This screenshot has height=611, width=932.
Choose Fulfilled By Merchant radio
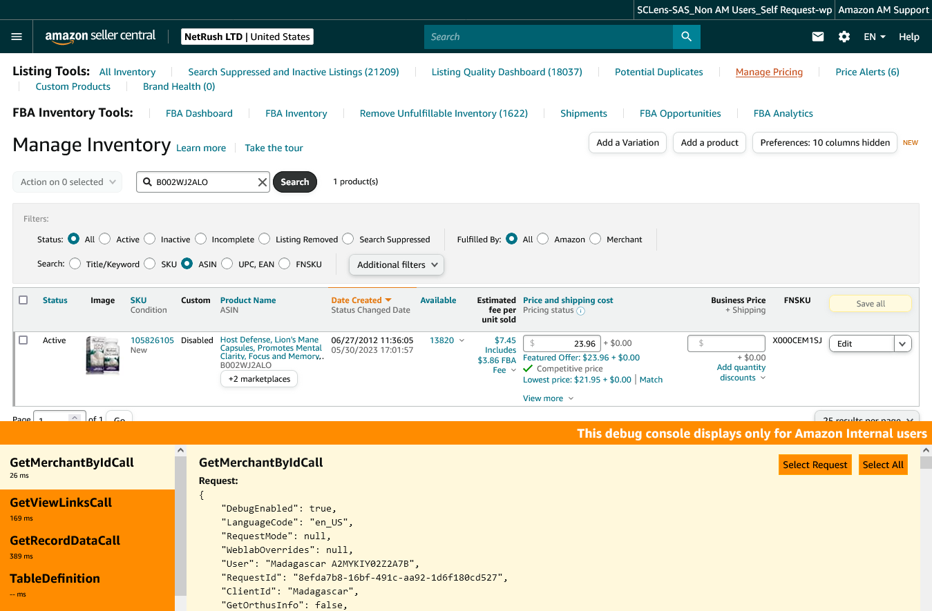tap(596, 239)
